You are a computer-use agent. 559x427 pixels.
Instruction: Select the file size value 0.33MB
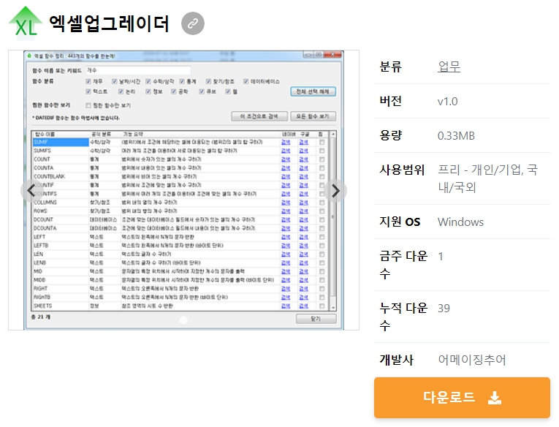coord(456,135)
